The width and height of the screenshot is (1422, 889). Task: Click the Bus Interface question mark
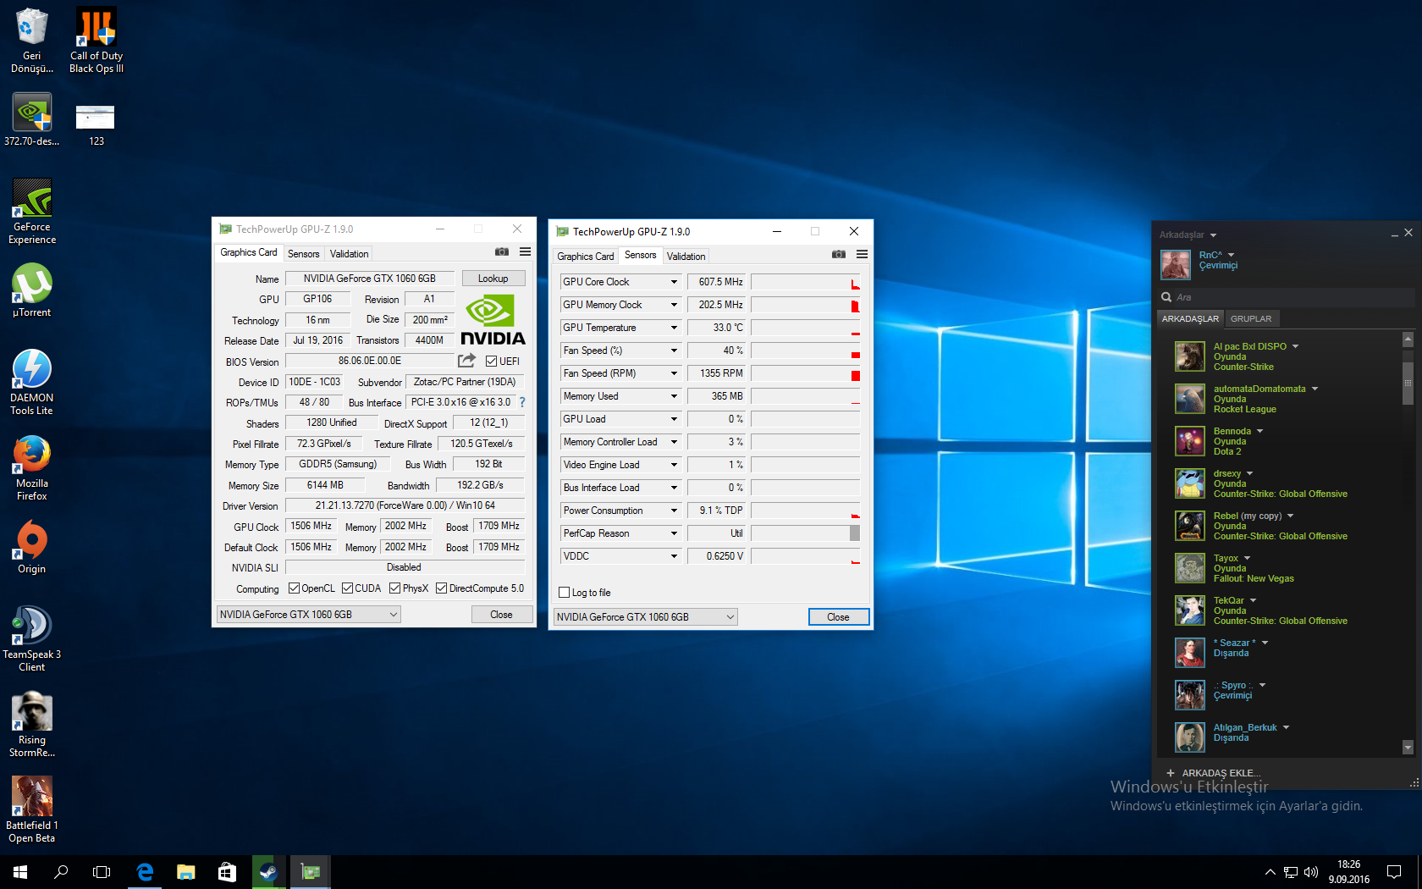[522, 402]
